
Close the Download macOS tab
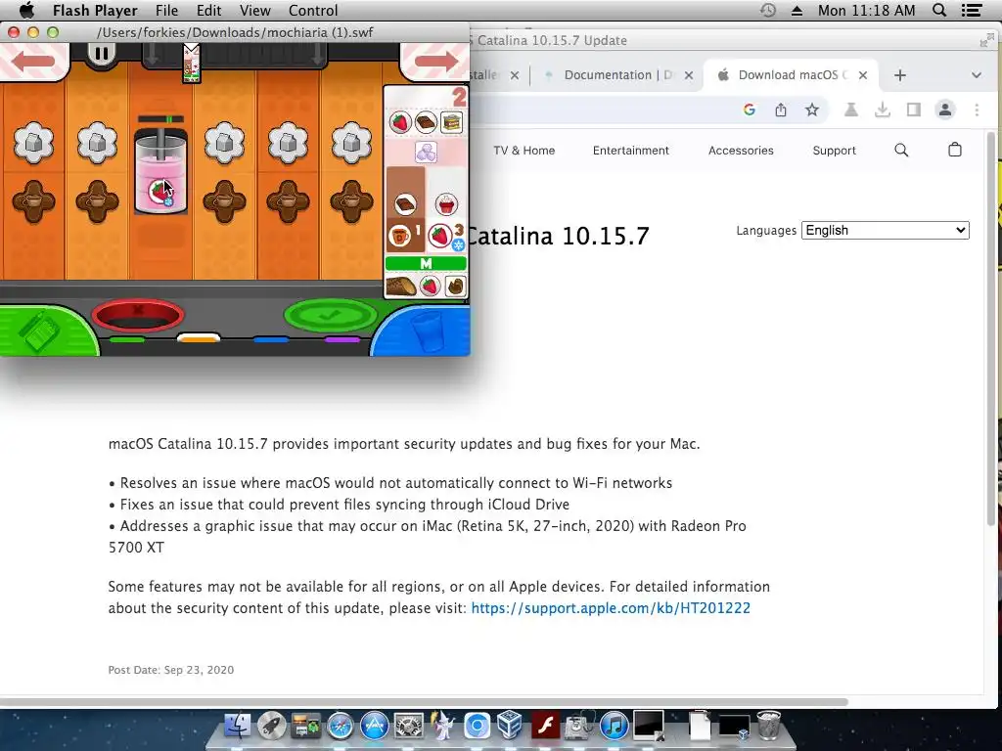point(863,75)
